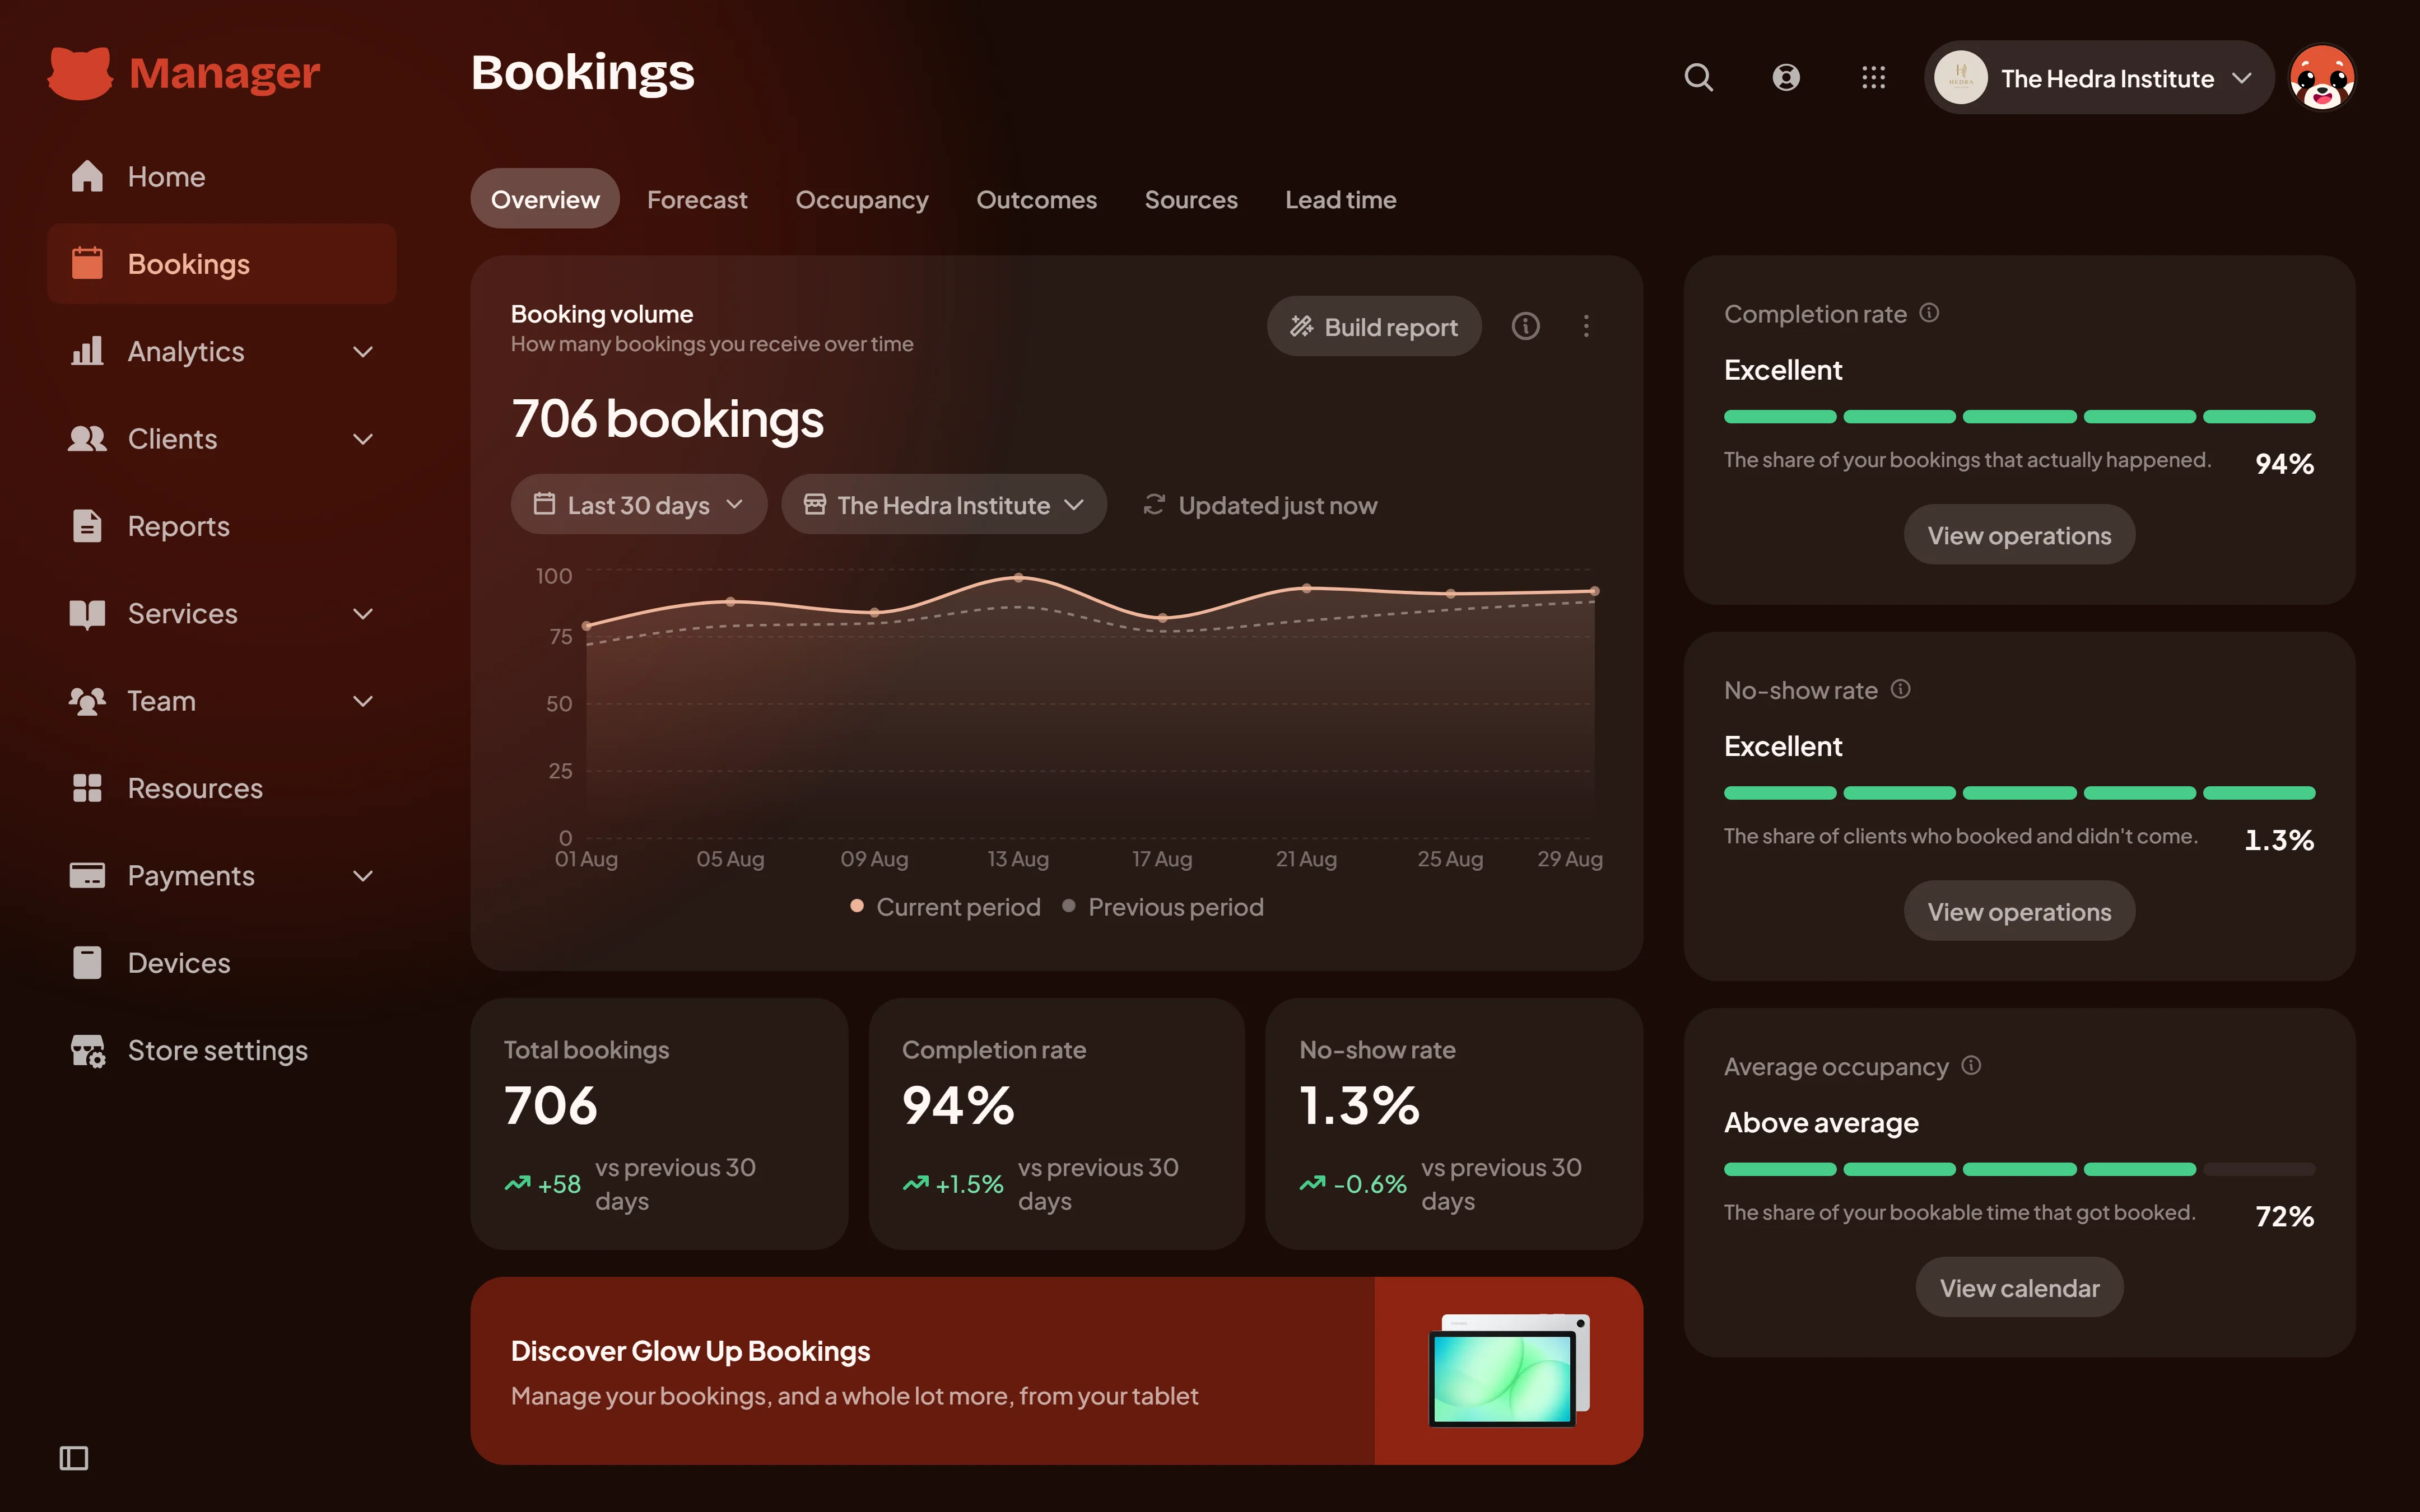Click the Clients people icon

click(87, 438)
